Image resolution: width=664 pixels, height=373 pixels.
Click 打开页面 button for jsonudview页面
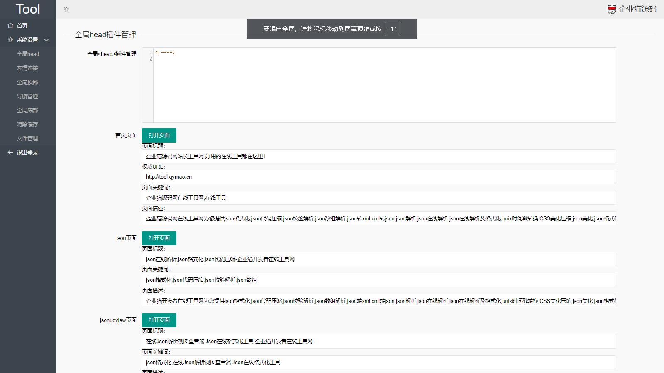(x=159, y=320)
